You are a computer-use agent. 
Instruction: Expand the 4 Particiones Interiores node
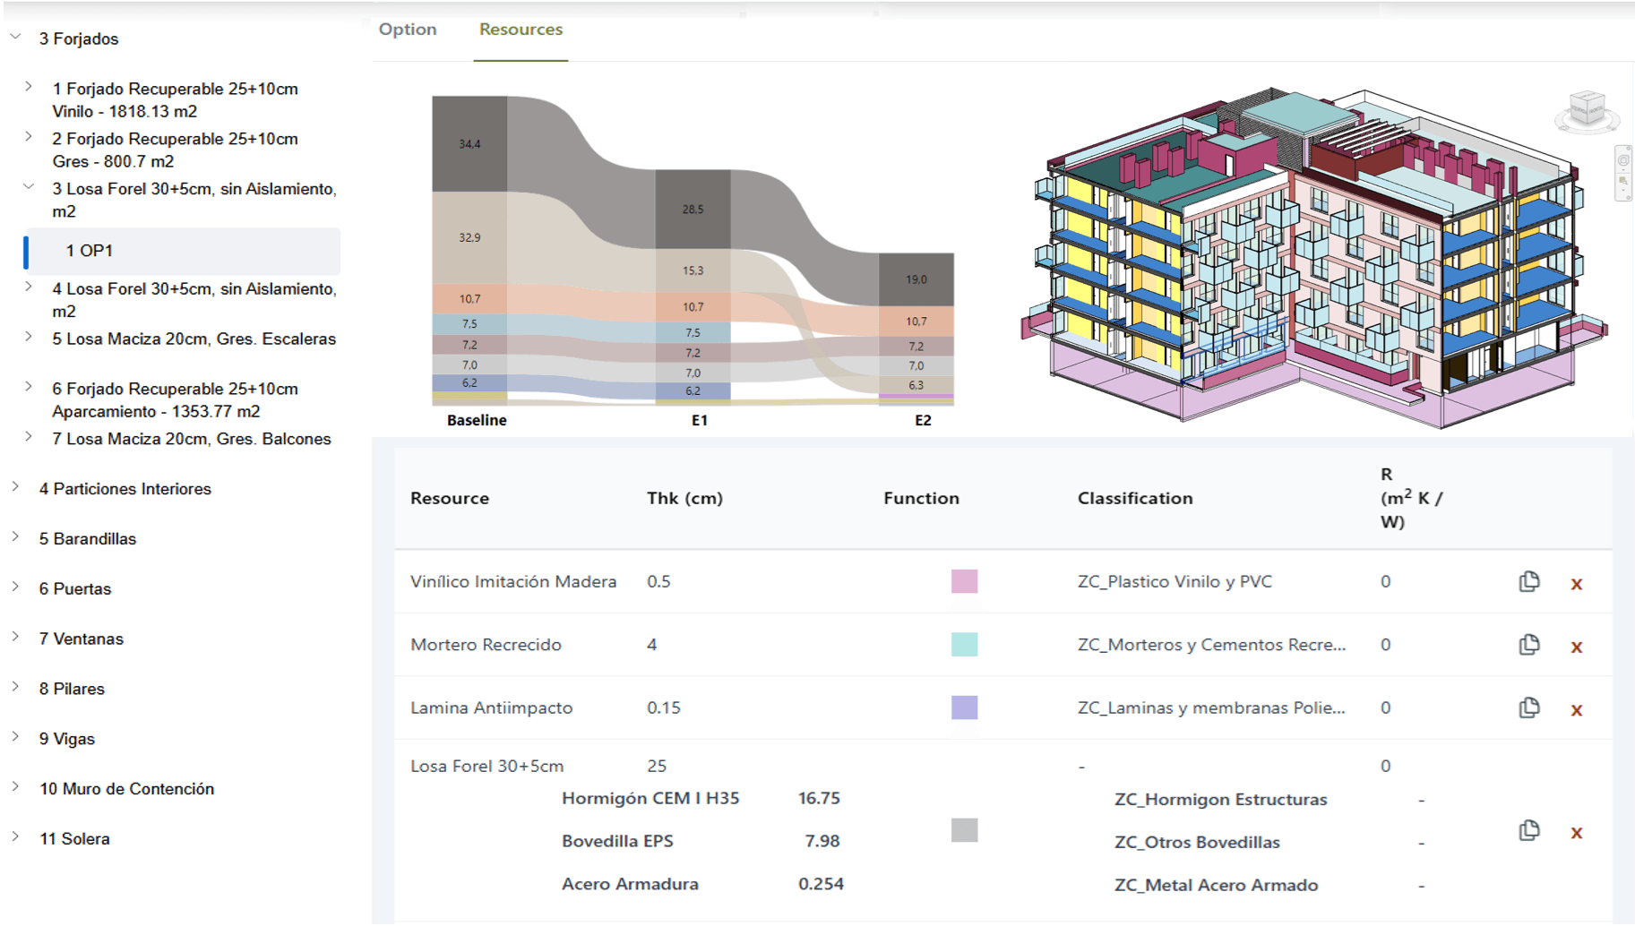click(16, 487)
